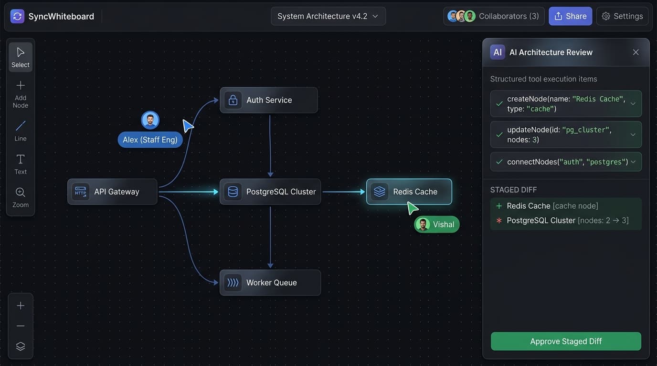This screenshot has width=657, height=366.
Task: Click the Share button
Action: [571, 16]
